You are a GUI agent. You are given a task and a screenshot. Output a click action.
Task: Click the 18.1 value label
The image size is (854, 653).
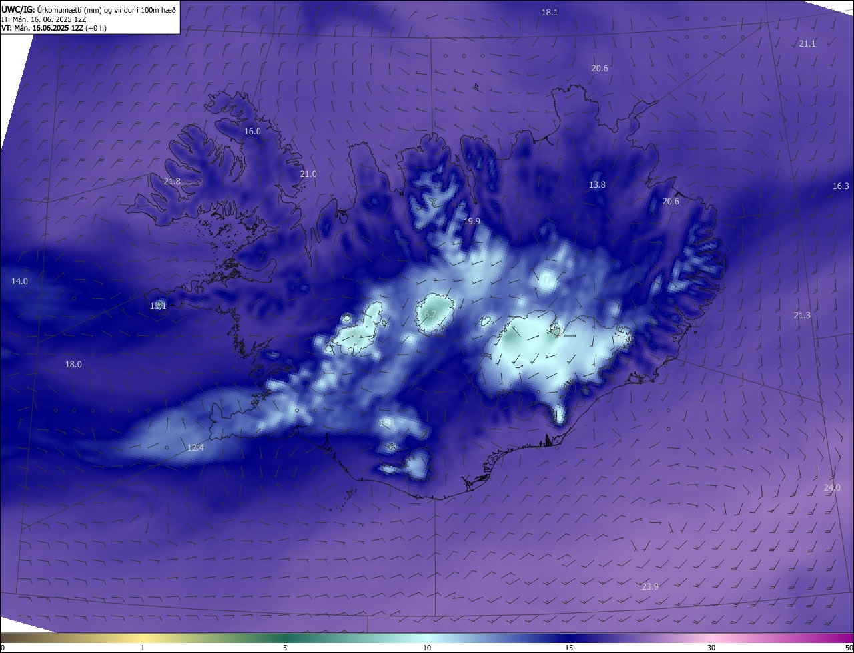click(550, 13)
